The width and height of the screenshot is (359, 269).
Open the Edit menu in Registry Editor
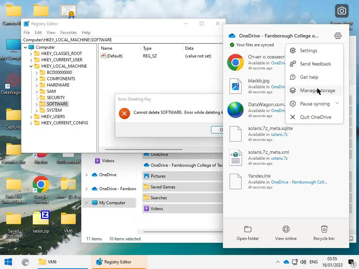38,33
